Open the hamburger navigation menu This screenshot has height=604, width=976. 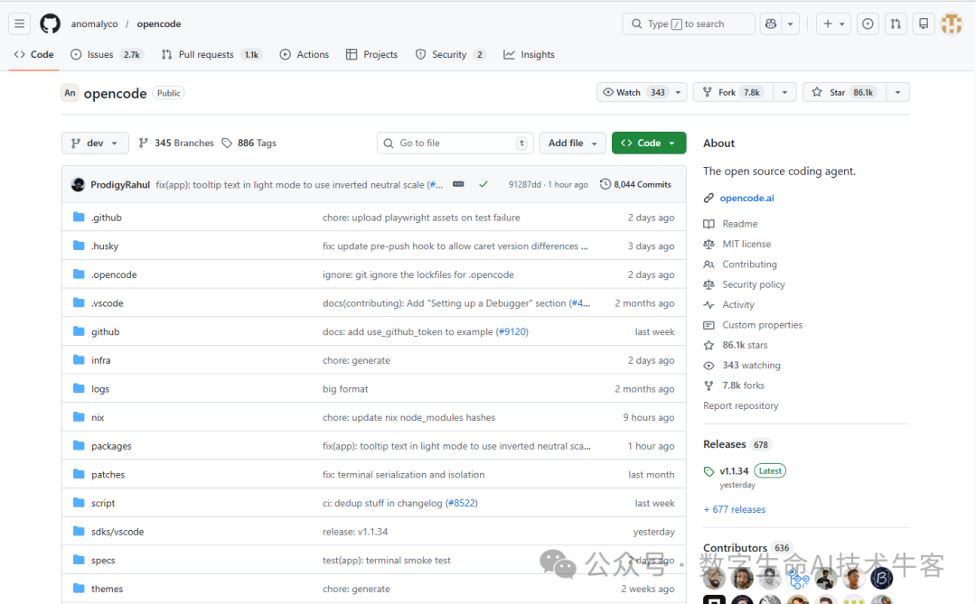click(x=19, y=23)
